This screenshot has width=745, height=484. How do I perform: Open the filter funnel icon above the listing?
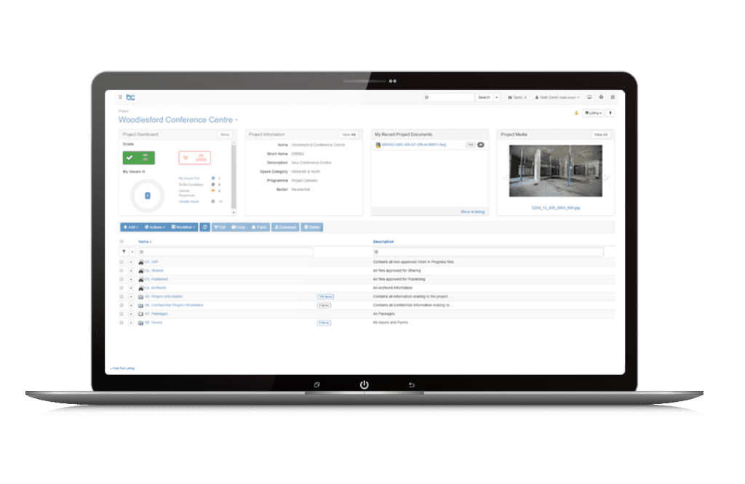124,251
